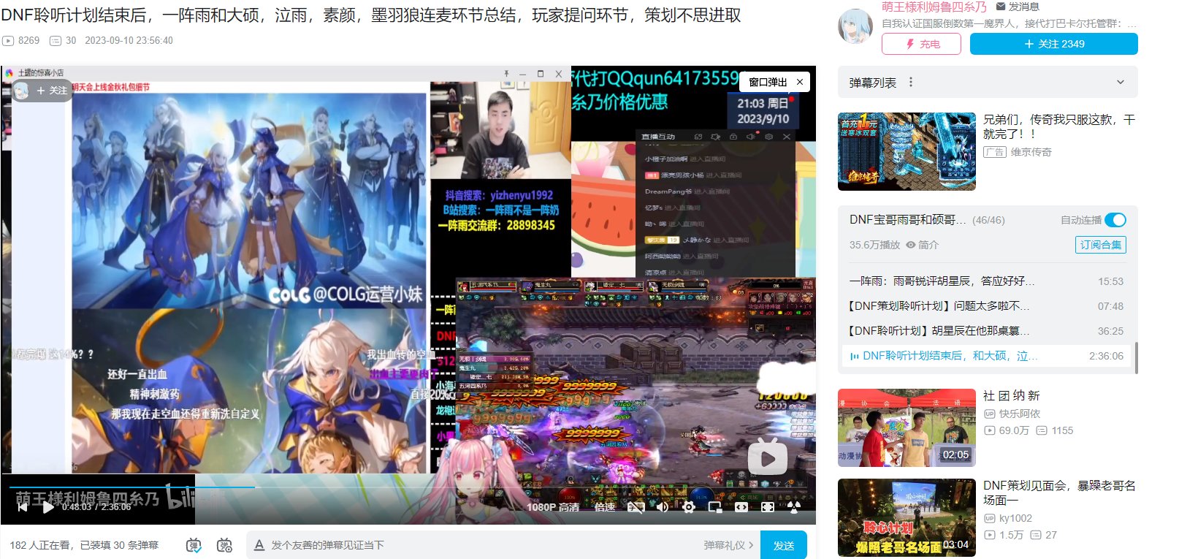Screen dimensions: 1179x559
Task: Open title DNF策划见面会，暴躁老哥名场面
Action: 1058,493
